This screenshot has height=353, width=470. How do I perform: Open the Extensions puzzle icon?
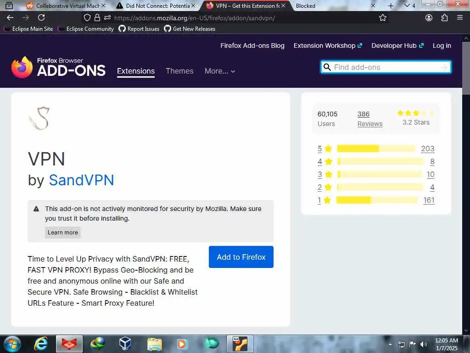pos(444,18)
